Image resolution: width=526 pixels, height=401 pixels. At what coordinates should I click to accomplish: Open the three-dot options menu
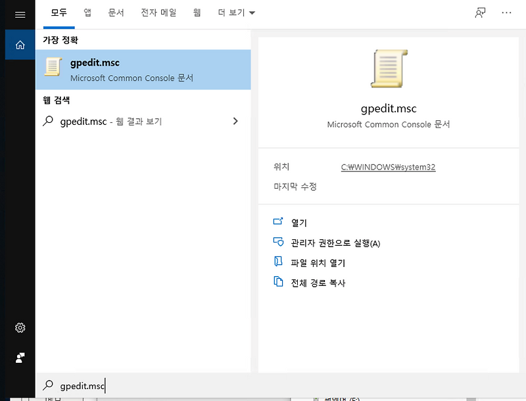click(506, 12)
